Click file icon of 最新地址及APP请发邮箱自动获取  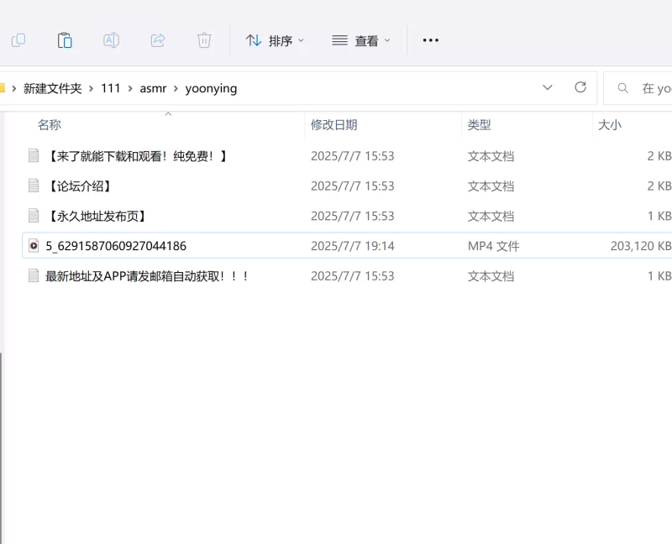[34, 275]
